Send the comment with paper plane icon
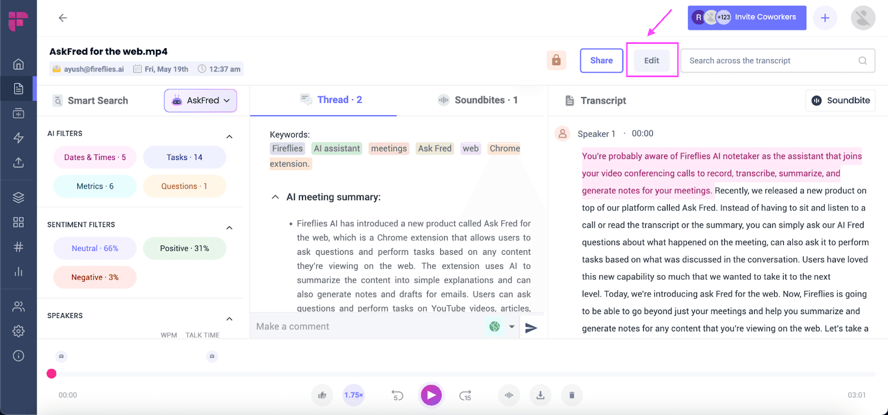 pyautogui.click(x=531, y=327)
